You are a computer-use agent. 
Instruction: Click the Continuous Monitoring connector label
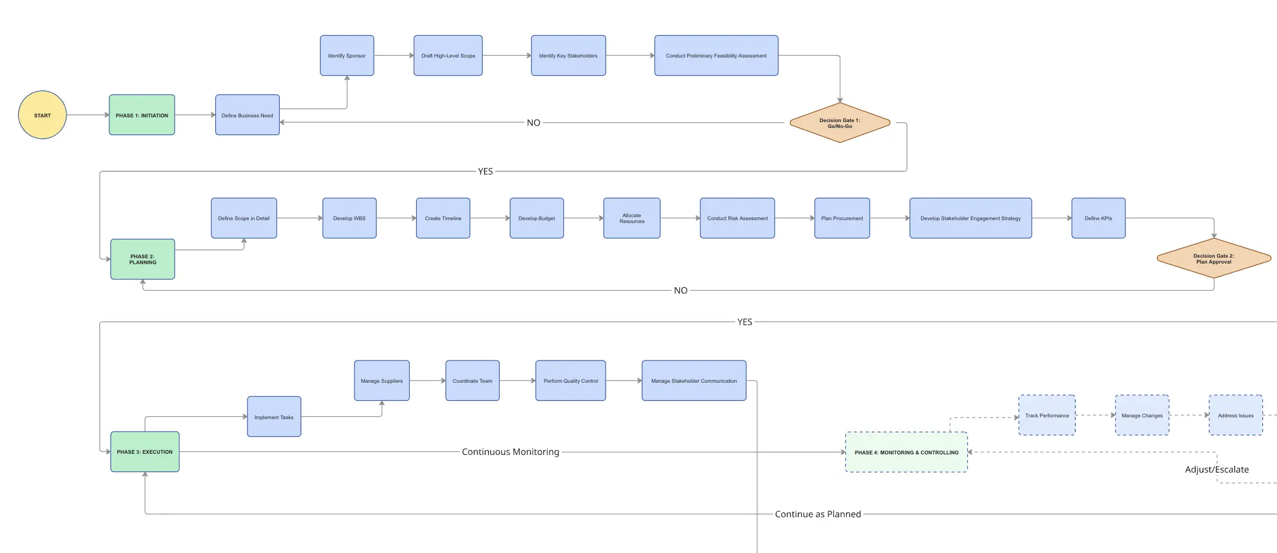tap(510, 452)
